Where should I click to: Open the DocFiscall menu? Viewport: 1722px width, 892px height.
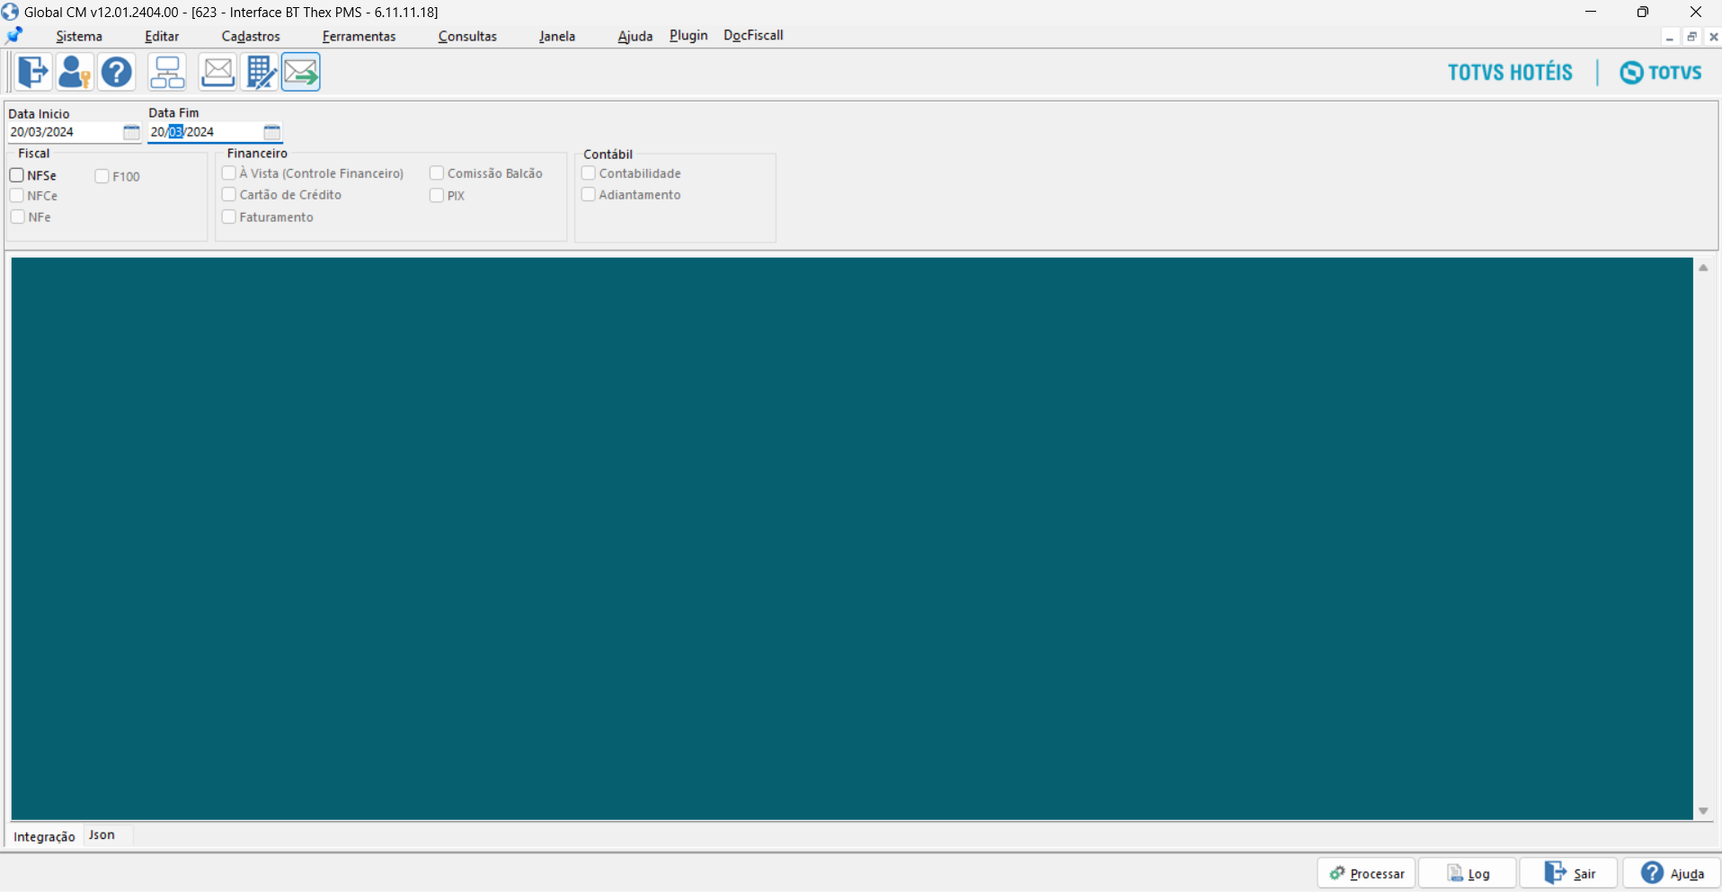(753, 35)
